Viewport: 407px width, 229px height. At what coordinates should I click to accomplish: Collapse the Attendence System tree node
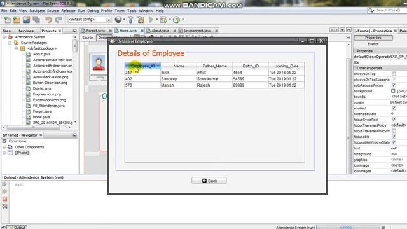pyautogui.click(x=4, y=37)
